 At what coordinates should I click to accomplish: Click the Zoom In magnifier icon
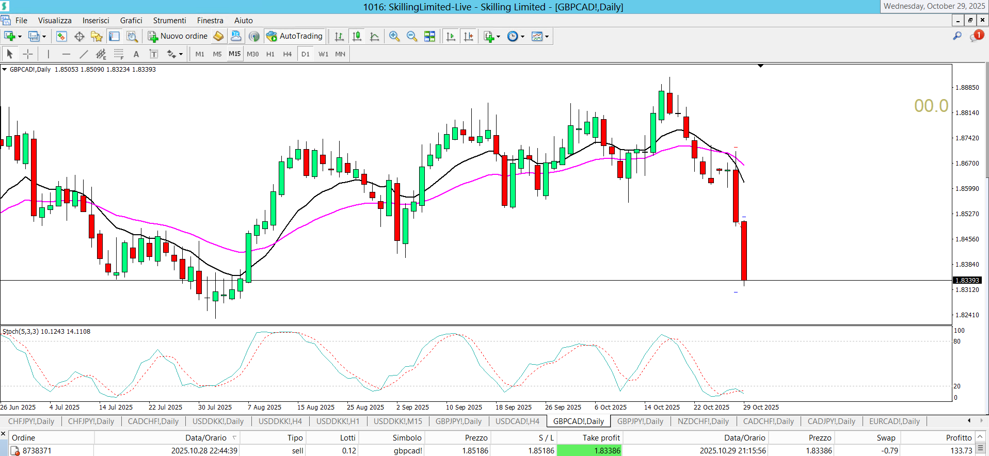click(x=394, y=36)
